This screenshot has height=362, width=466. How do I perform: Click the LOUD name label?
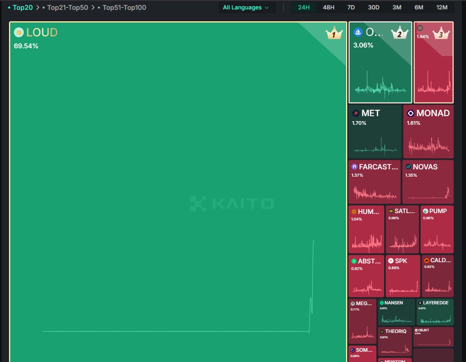[x=42, y=32]
